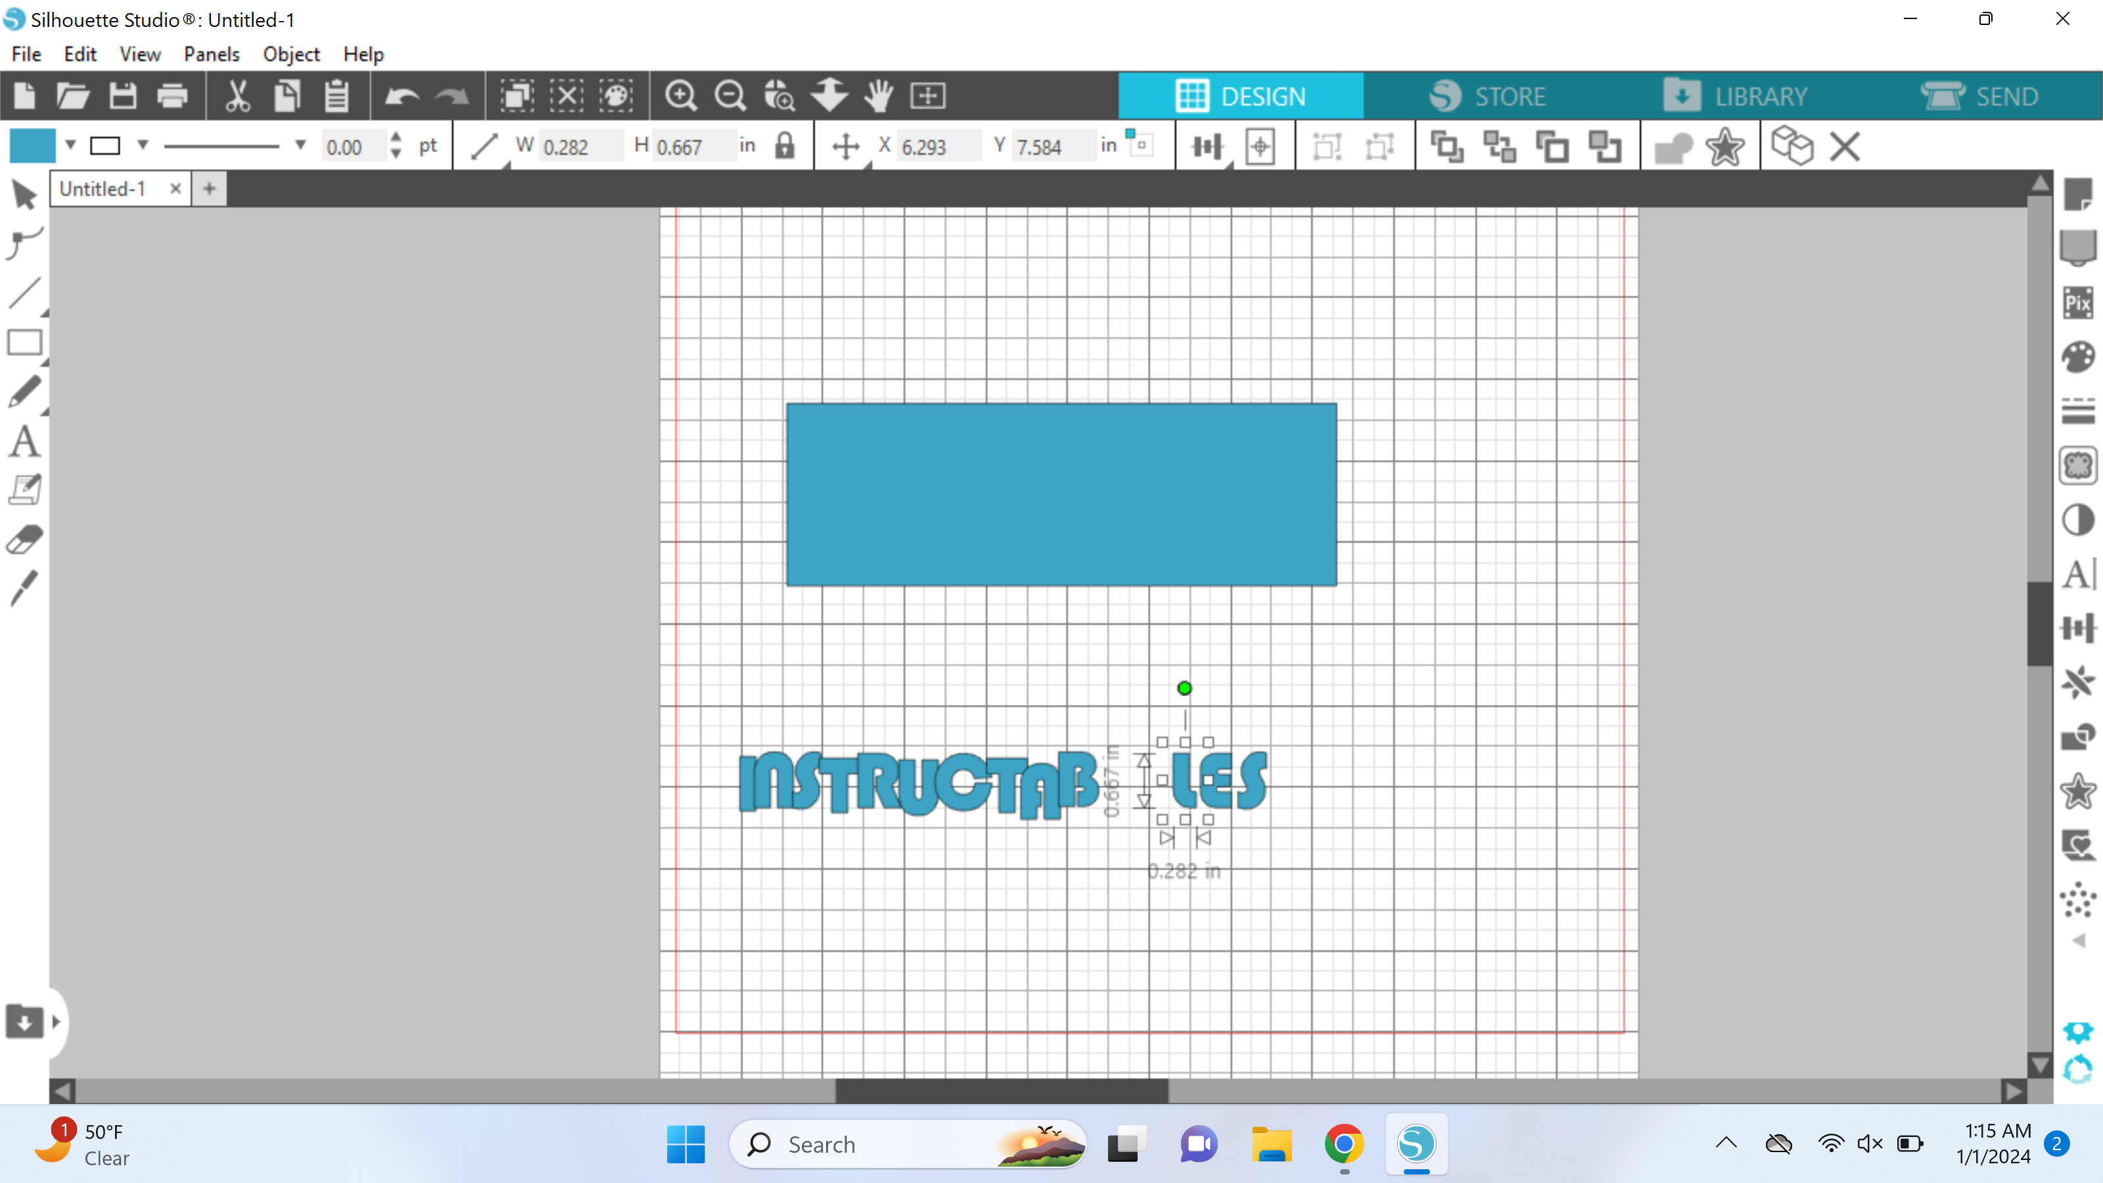Undo the last action

(x=402, y=97)
